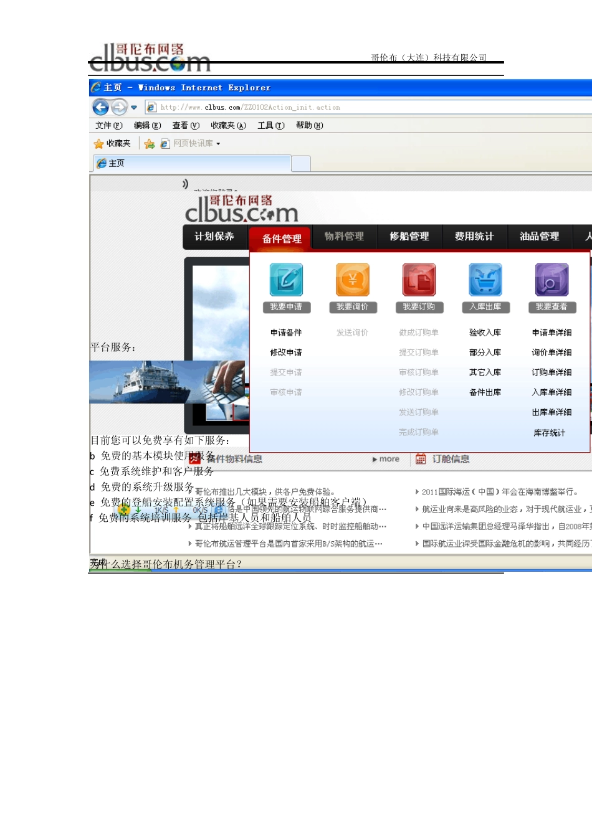
Task: Open the 验收入库 link
Action: coord(485,333)
